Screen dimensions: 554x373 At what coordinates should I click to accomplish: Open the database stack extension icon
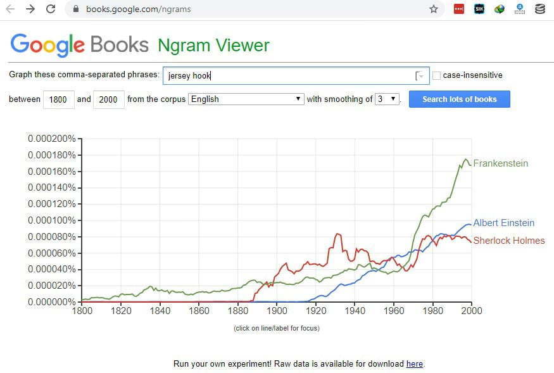(x=540, y=9)
